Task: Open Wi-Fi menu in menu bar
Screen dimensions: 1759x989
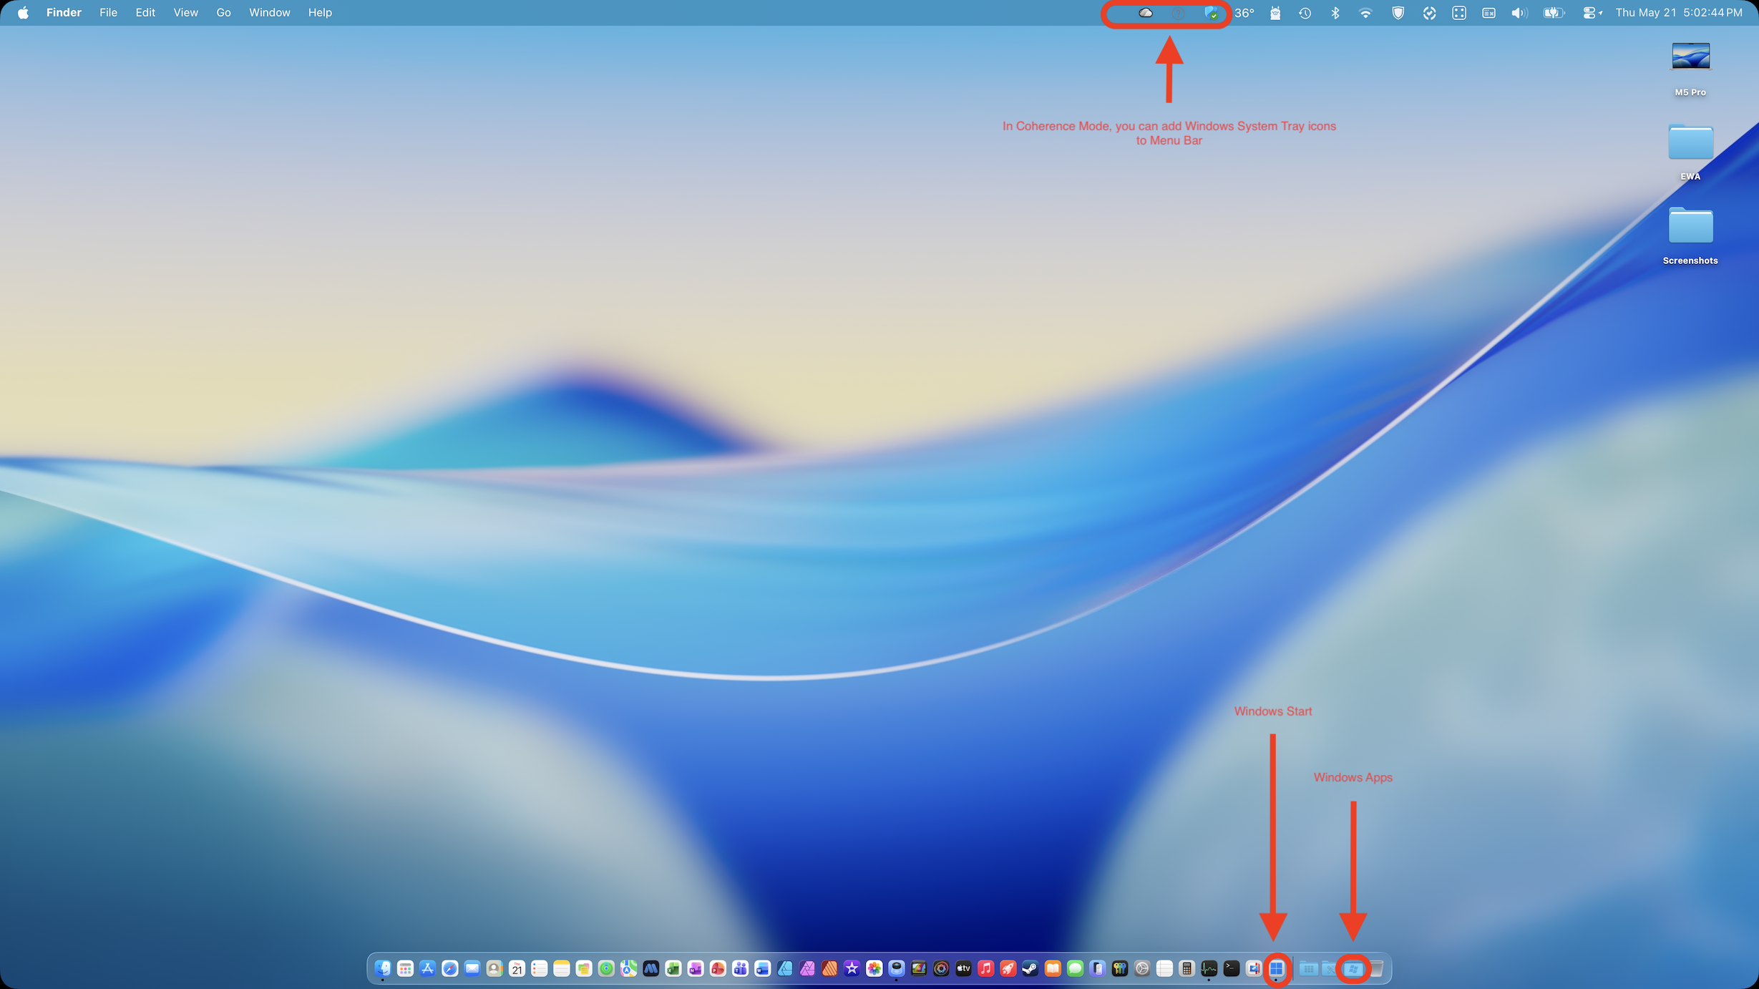Action: click(1366, 13)
